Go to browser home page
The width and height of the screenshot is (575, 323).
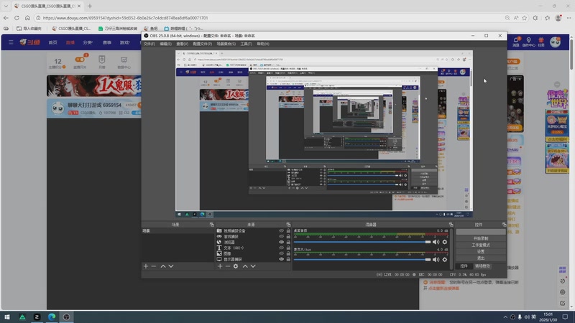coord(27,17)
